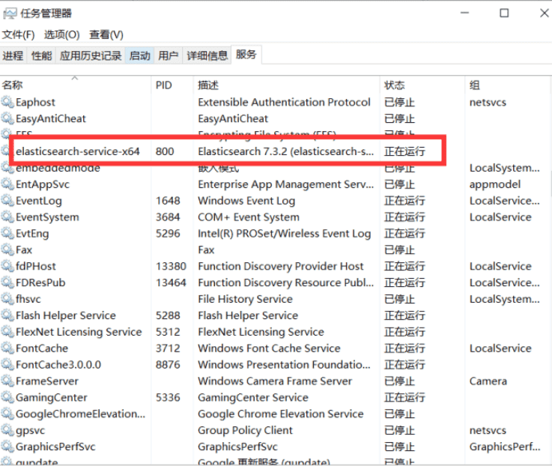Viewport: 552px width, 469px height.
Task: Sort by the 组 column header
Action: click(506, 85)
